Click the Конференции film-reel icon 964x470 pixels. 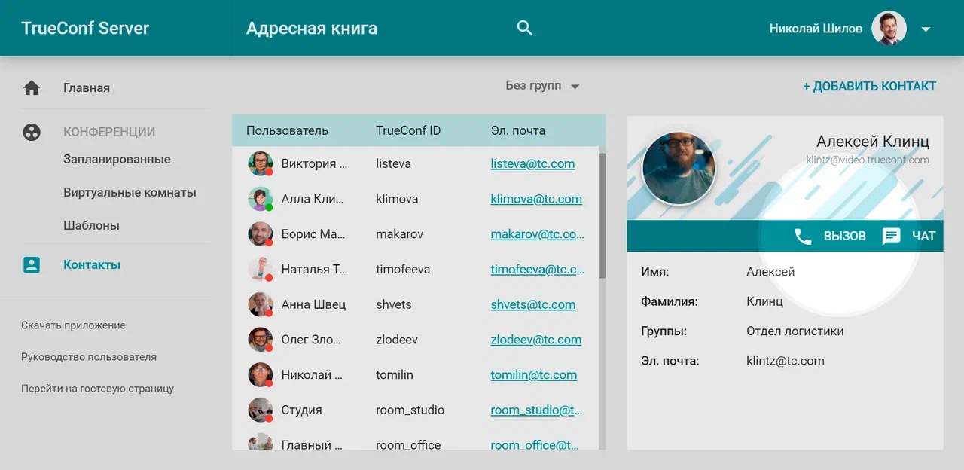click(32, 132)
